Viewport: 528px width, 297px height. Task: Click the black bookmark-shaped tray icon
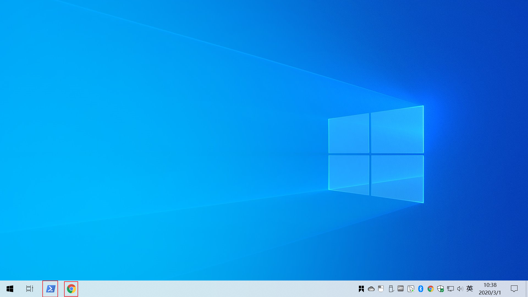pyautogui.click(x=361, y=289)
